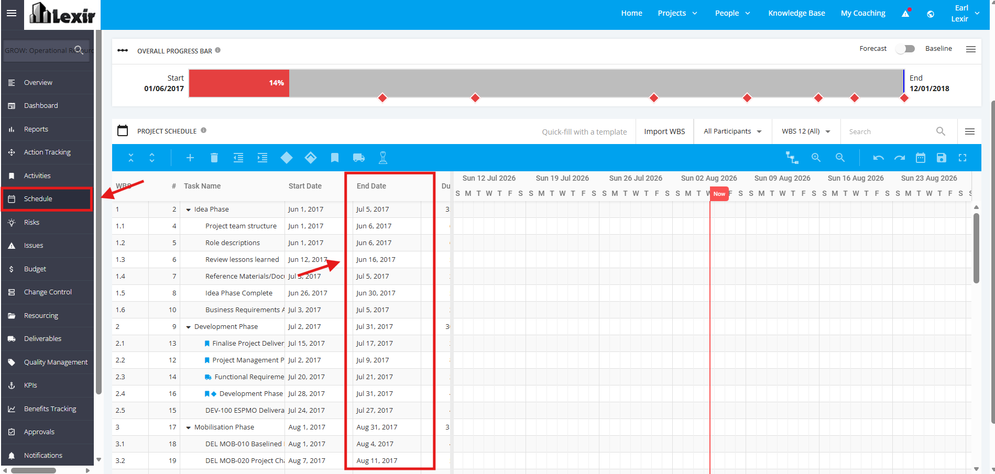Click the globe icon in the top bar
The height and width of the screenshot is (474, 995).
point(931,14)
